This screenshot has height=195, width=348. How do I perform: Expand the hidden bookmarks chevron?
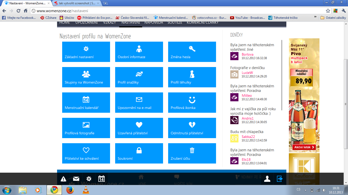(315, 17)
